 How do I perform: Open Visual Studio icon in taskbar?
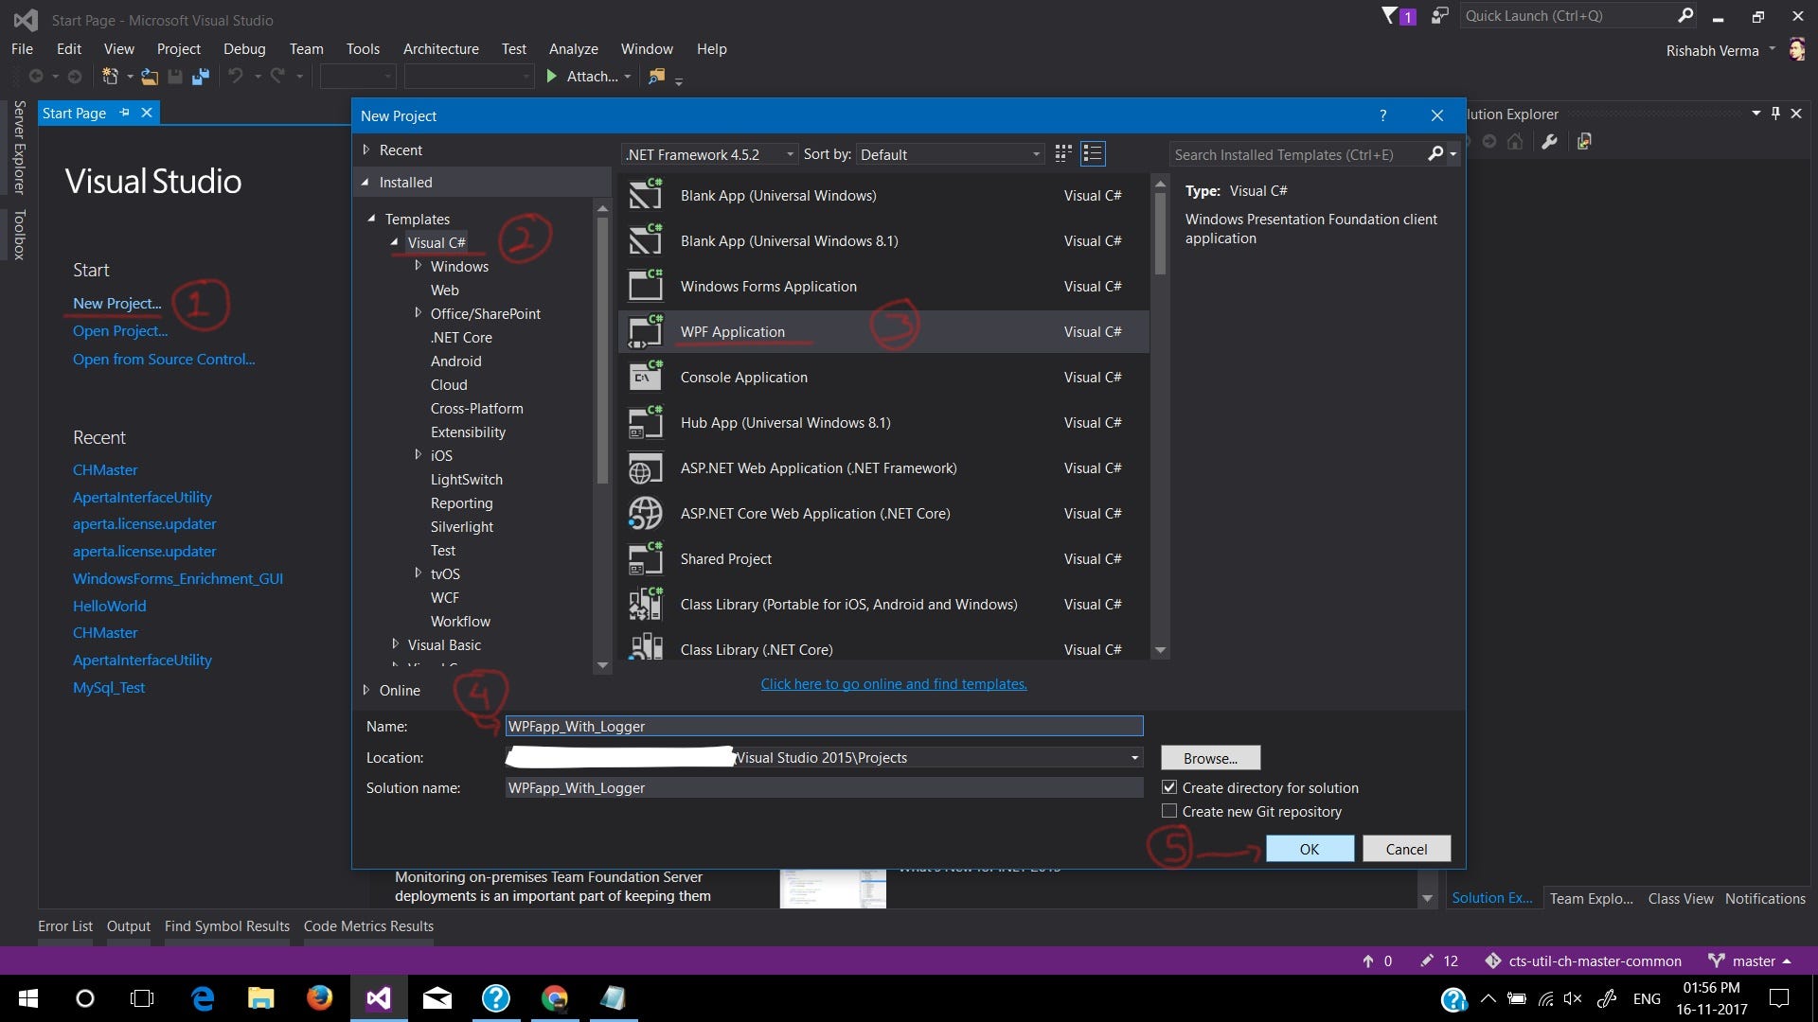pyautogui.click(x=378, y=998)
